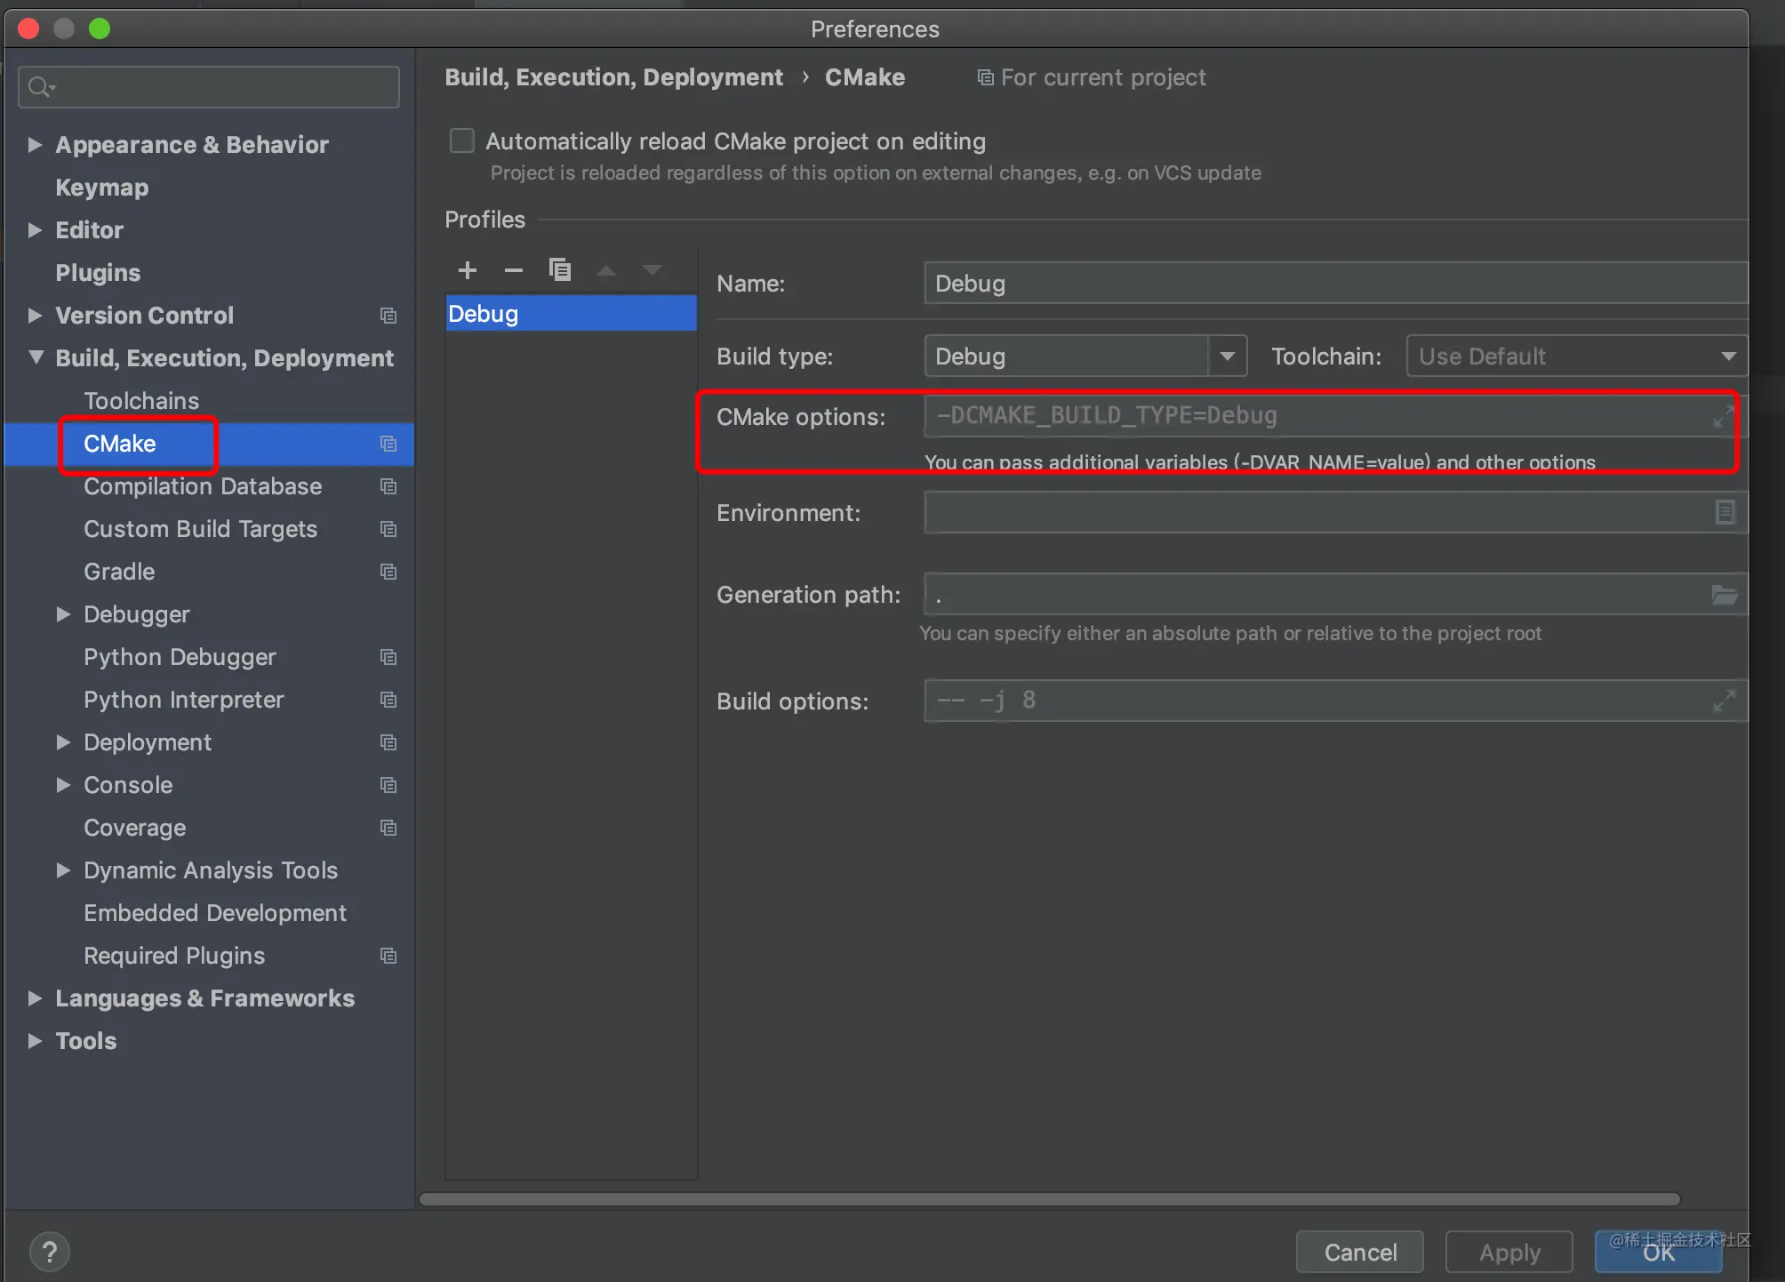Image resolution: width=1785 pixels, height=1282 pixels.
Task: Open Embedded Development settings
Action: pyautogui.click(x=215, y=913)
